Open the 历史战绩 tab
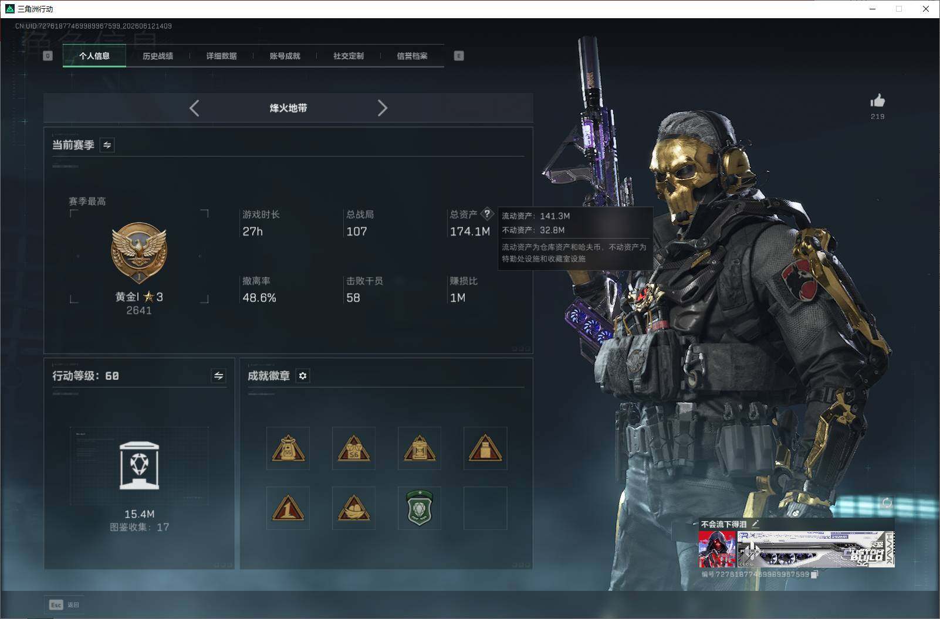The width and height of the screenshot is (940, 619). pos(158,56)
